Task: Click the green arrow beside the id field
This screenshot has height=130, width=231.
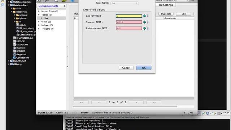Action: click(x=145, y=16)
